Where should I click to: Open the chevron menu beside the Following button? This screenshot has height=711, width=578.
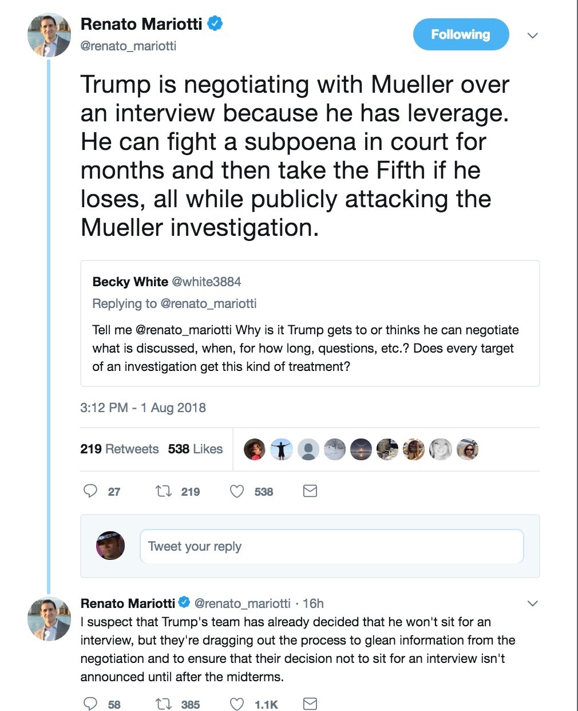coord(532,35)
